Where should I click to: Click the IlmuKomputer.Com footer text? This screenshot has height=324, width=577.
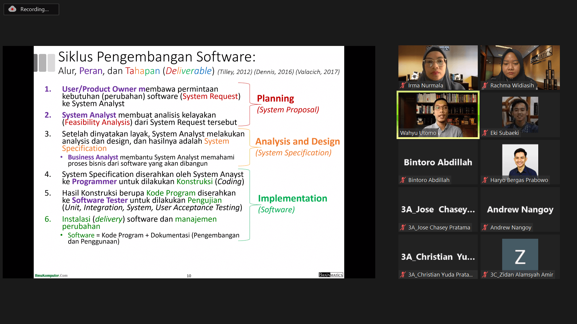tap(51, 275)
